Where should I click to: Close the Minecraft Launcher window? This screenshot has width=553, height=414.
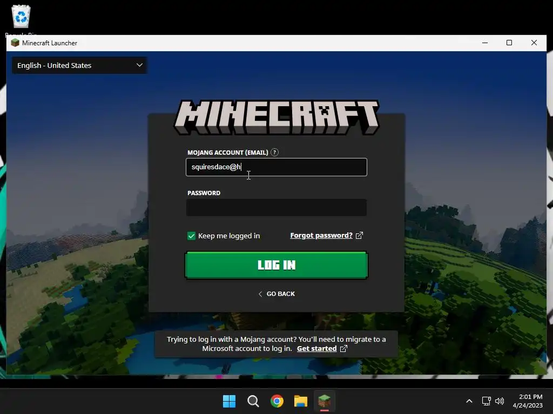(x=534, y=43)
